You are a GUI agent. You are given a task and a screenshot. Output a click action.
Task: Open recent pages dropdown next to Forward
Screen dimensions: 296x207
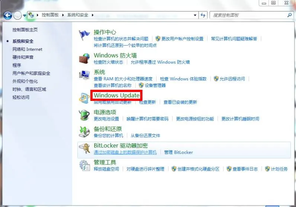pyautogui.click(x=25, y=16)
